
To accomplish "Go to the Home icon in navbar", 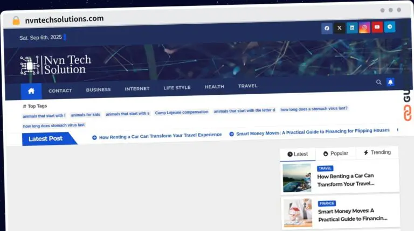I will pos(31,90).
